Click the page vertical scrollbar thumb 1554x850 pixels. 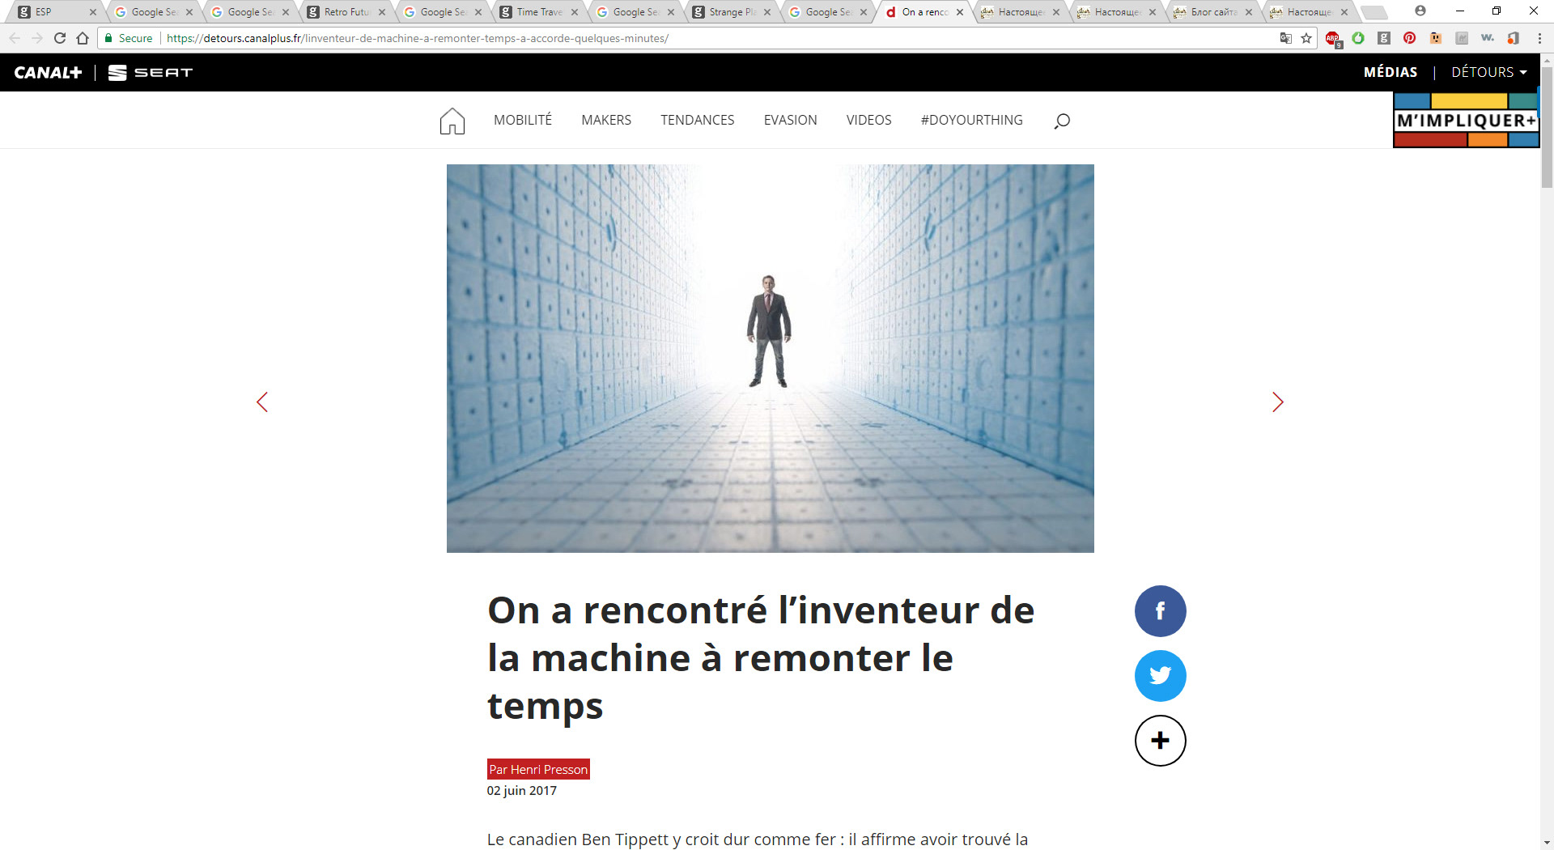coord(1547,125)
